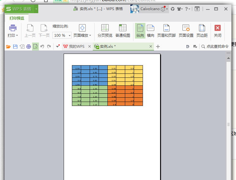Click the Save icon in quick access toolbar
Viewport: 236px width, 180px height.
point(15,47)
